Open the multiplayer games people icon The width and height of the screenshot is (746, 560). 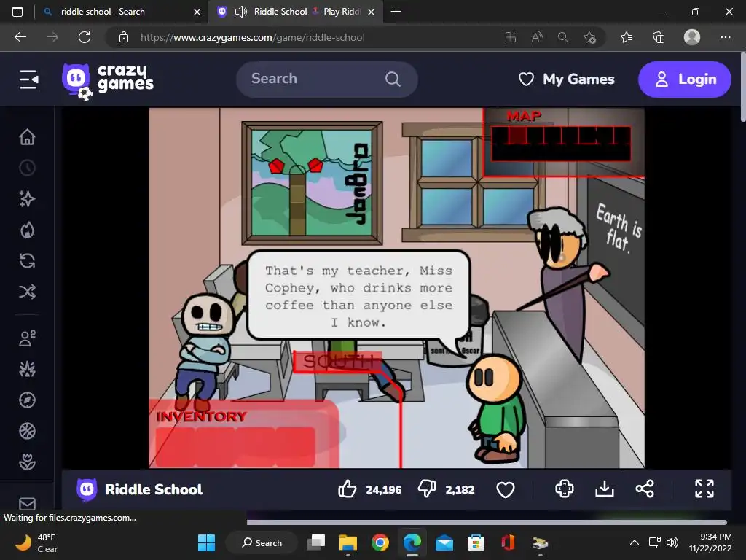click(27, 338)
